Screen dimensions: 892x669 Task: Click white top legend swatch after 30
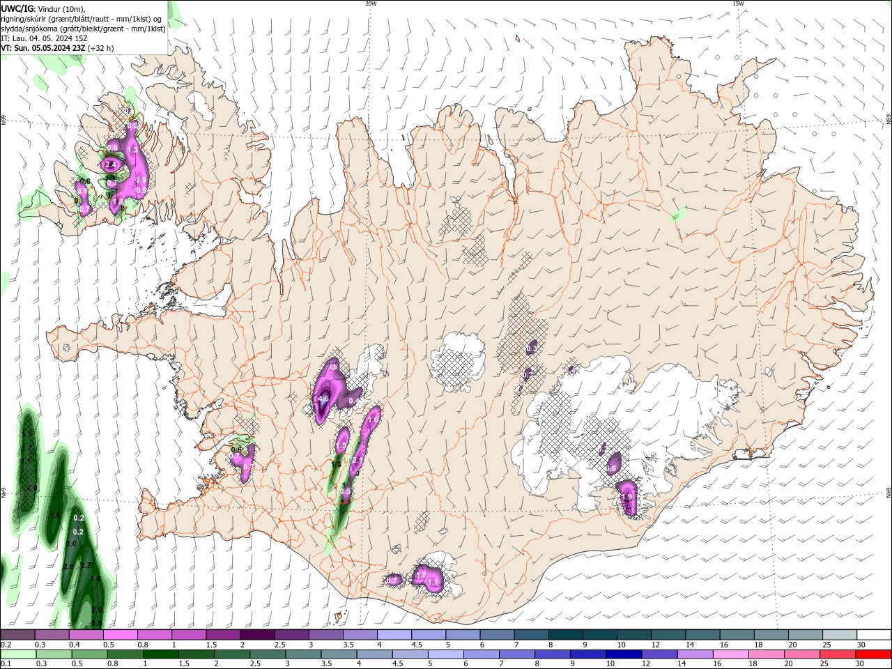(x=873, y=635)
